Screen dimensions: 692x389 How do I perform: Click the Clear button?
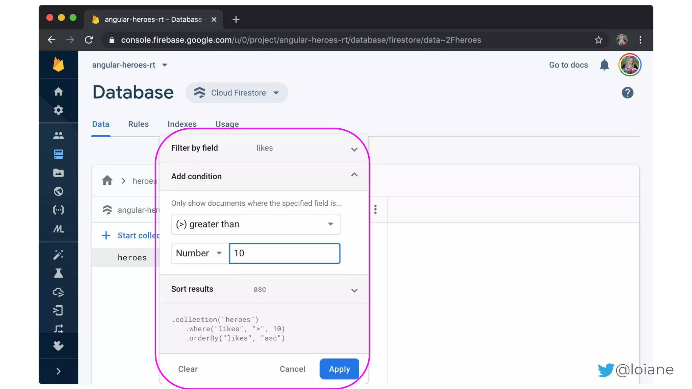click(188, 369)
